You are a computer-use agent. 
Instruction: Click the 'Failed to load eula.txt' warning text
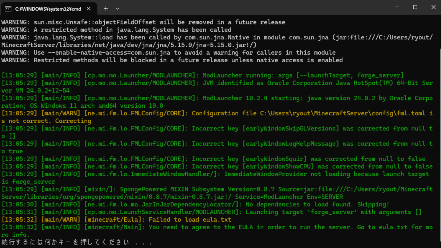coord(190,220)
